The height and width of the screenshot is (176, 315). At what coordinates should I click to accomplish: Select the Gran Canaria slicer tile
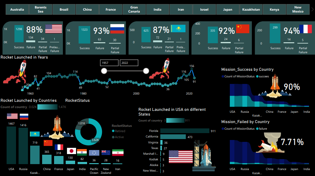(x=134, y=9)
